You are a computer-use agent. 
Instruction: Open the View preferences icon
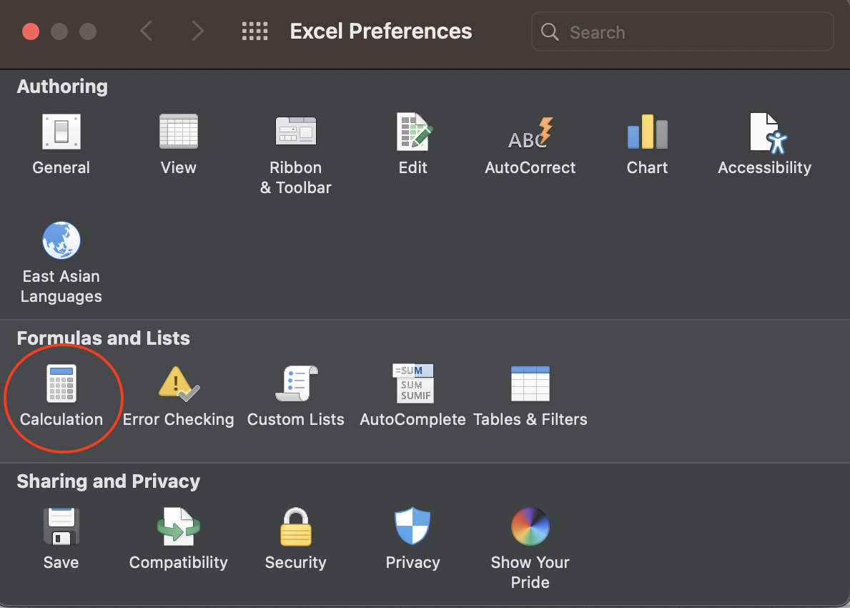pos(178,133)
